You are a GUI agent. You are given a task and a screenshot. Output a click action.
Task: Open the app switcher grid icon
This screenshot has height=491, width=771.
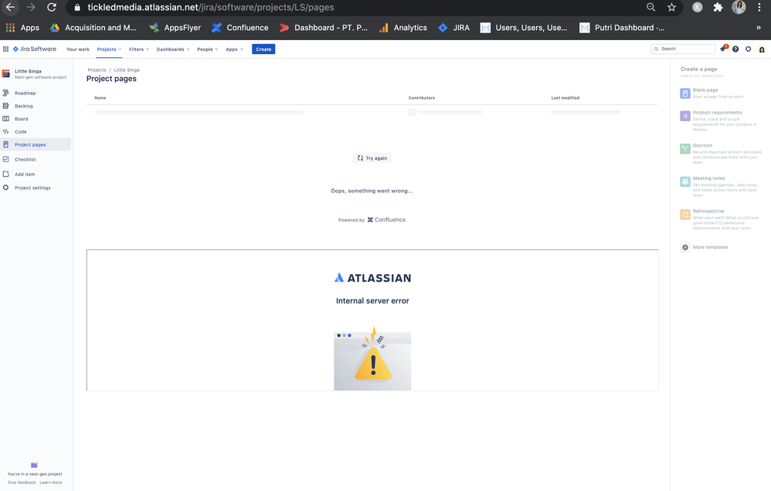tap(6, 49)
